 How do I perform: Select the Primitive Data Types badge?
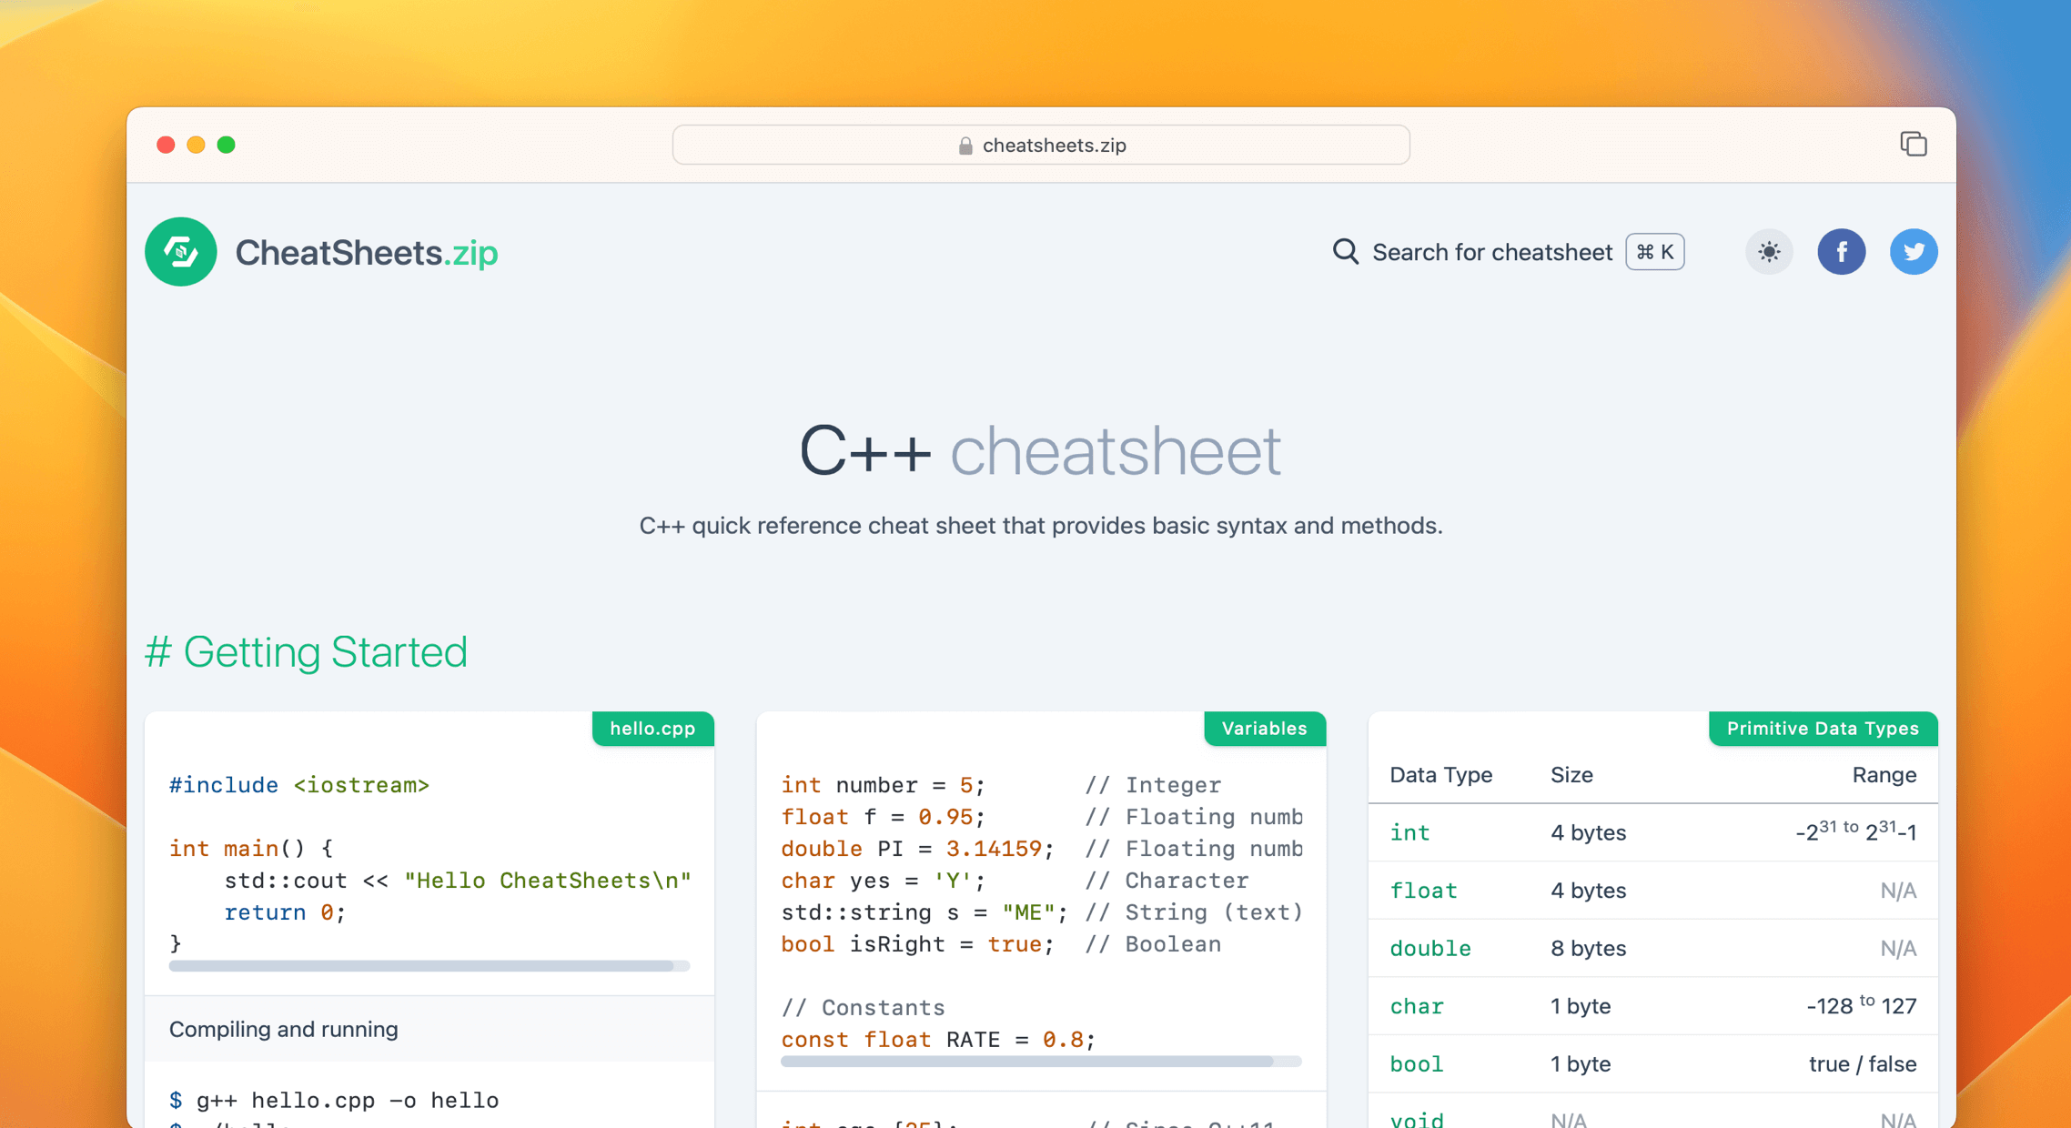coord(1823,729)
